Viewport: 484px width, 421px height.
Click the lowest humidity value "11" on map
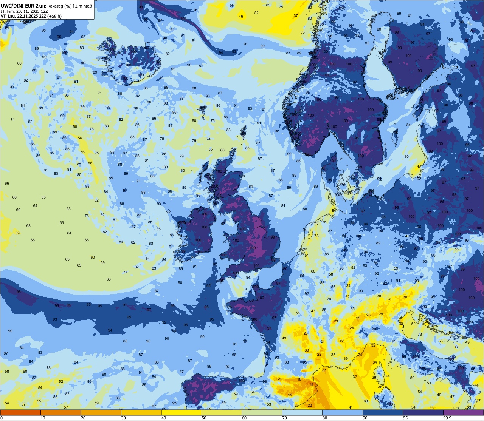[312, 385]
